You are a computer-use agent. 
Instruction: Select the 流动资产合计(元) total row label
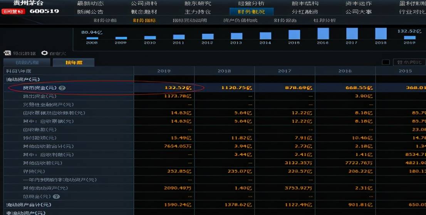point(29,205)
